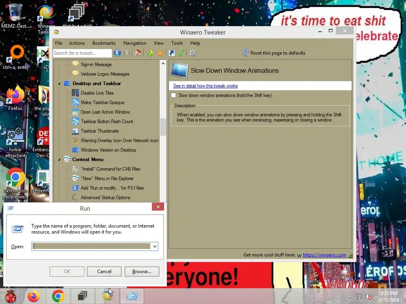Open the File menu
The image size is (406, 304).
(x=59, y=43)
